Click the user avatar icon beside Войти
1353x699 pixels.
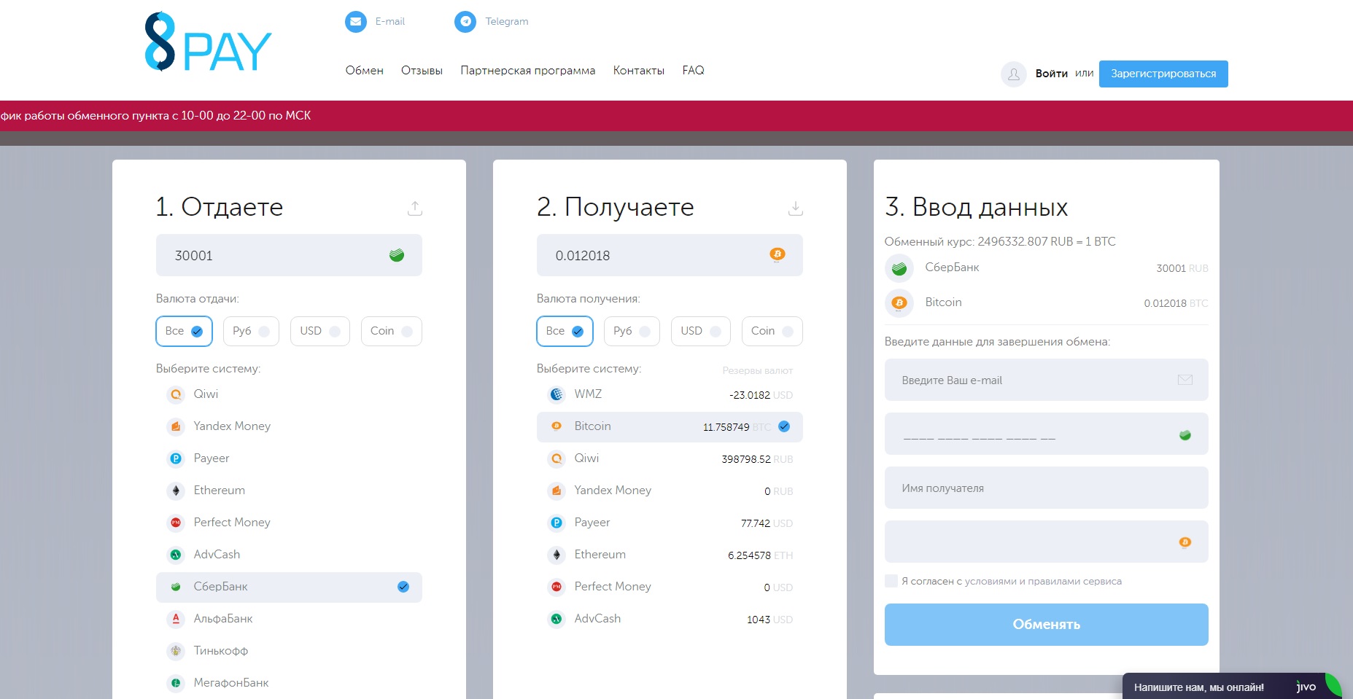click(1014, 74)
